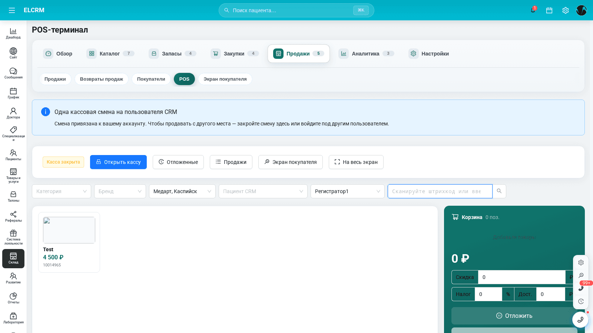Select the Продажи sub-tab pill
This screenshot has width=593, height=333.
coord(55,79)
